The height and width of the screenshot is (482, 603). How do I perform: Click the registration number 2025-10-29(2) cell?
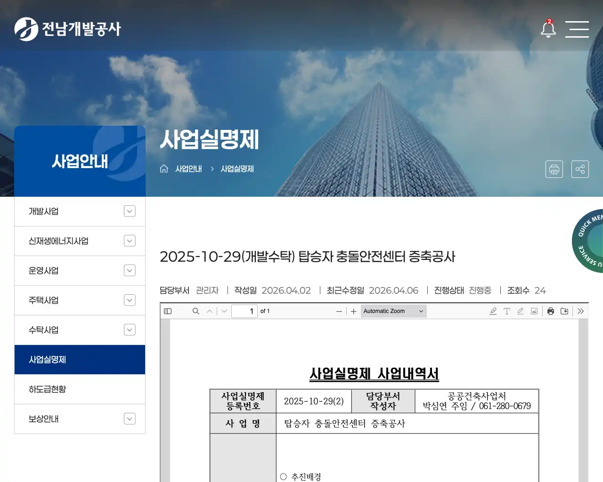click(x=314, y=401)
